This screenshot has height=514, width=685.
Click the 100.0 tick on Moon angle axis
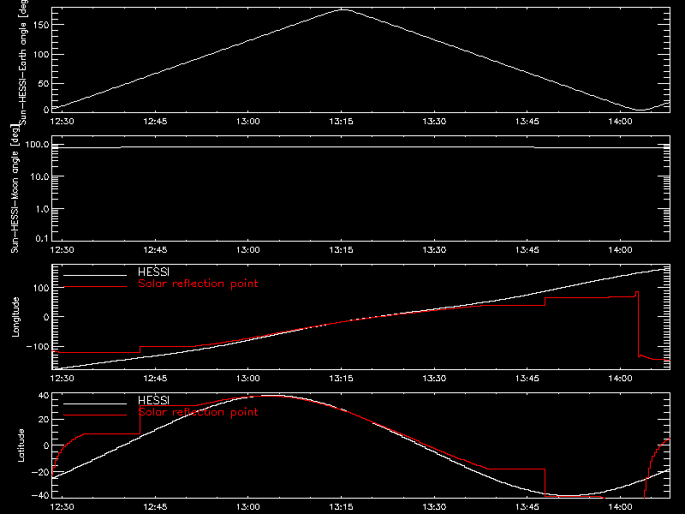(37, 145)
